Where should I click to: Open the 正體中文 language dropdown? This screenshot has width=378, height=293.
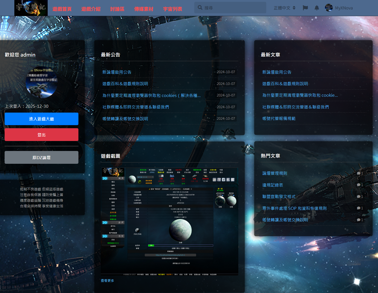[x=284, y=8]
